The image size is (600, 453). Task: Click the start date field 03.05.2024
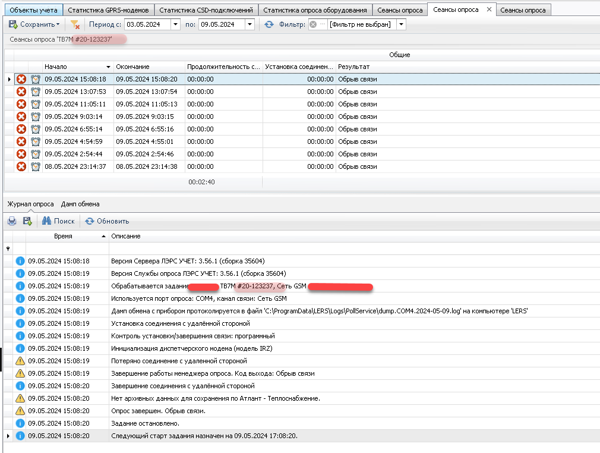point(148,24)
